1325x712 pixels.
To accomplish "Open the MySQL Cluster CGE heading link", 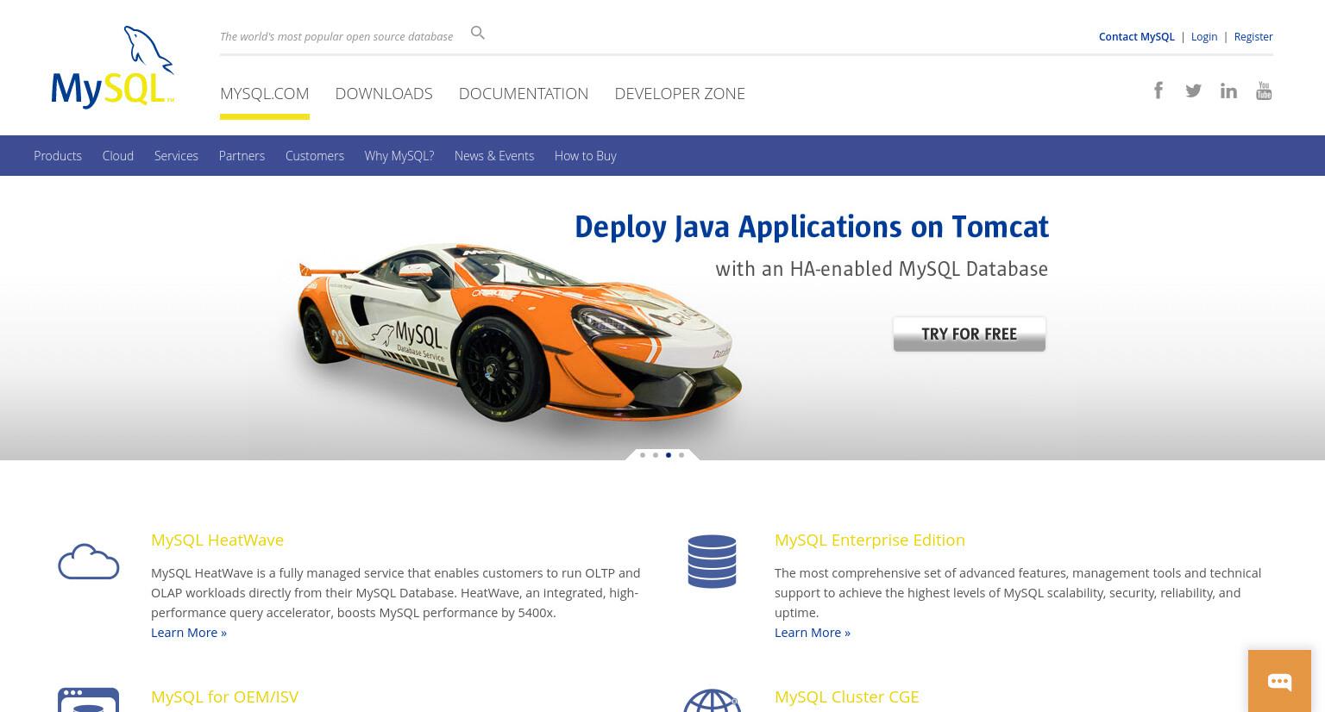I will coord(846,696).
